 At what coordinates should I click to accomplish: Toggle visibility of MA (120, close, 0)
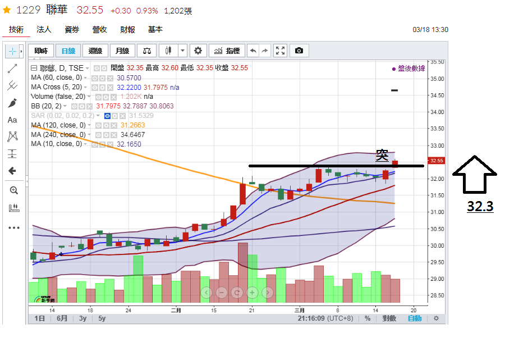coord(98,125)
